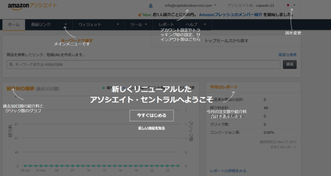Screen dimensions: 331x176
Task: Open the おまとめレポート link
Action: pyautogui.click(x=283, y=147)
